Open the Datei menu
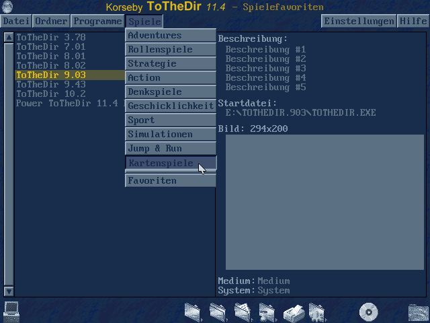 [16, 21]
